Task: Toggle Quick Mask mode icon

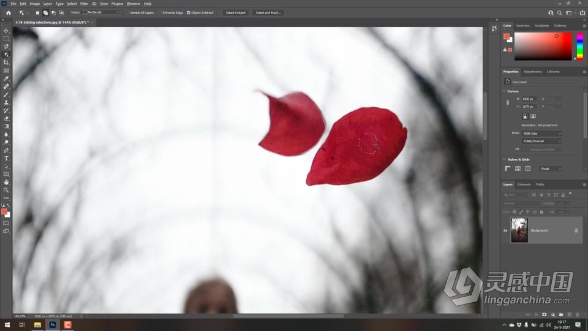Action: click(x=6, y=223)
